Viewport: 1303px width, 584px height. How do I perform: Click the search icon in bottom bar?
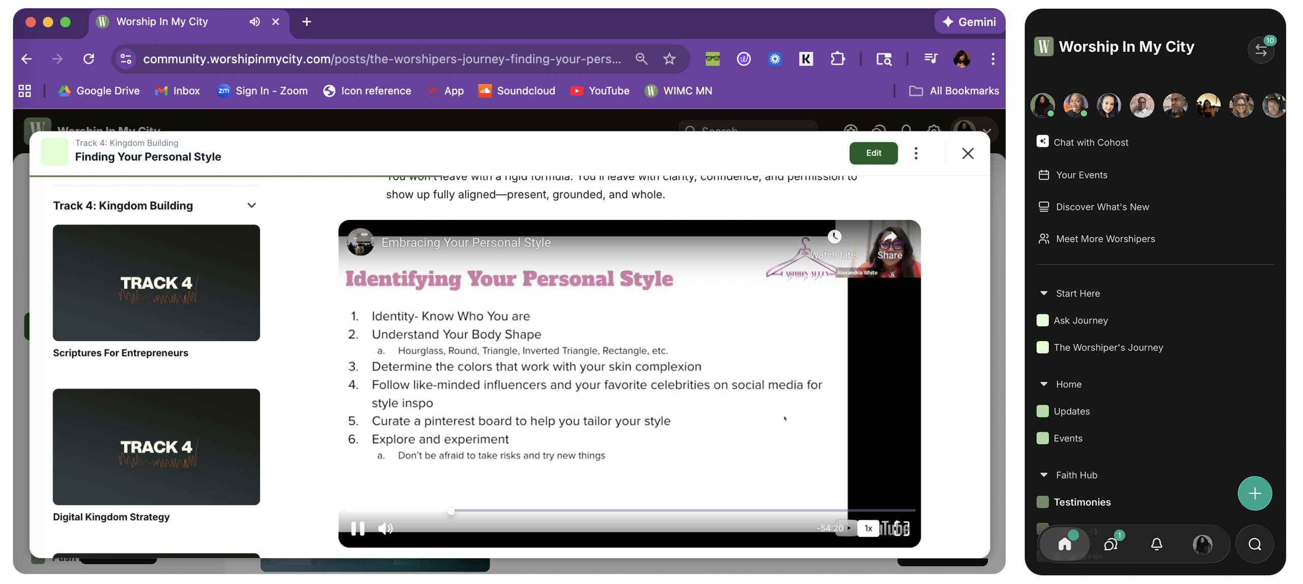coord(1254,544)
